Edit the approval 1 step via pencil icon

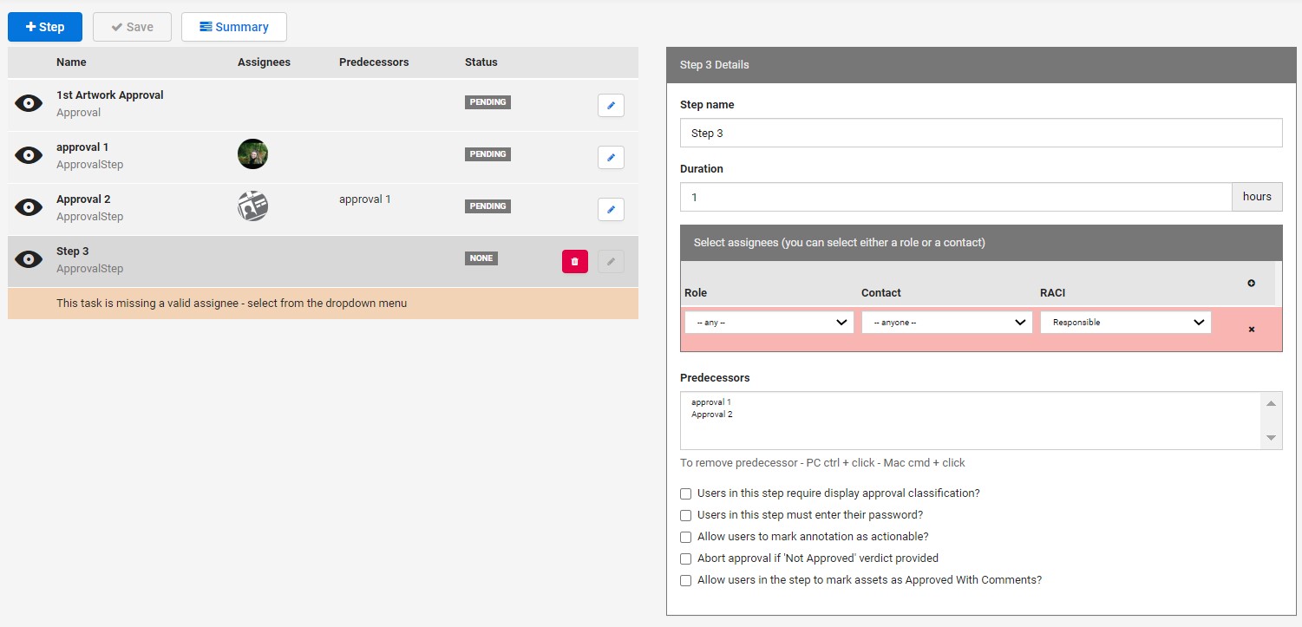[611, 157]
